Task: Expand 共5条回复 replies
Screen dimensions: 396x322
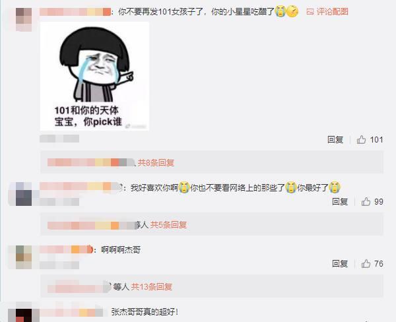Action: tap(168, 224)
